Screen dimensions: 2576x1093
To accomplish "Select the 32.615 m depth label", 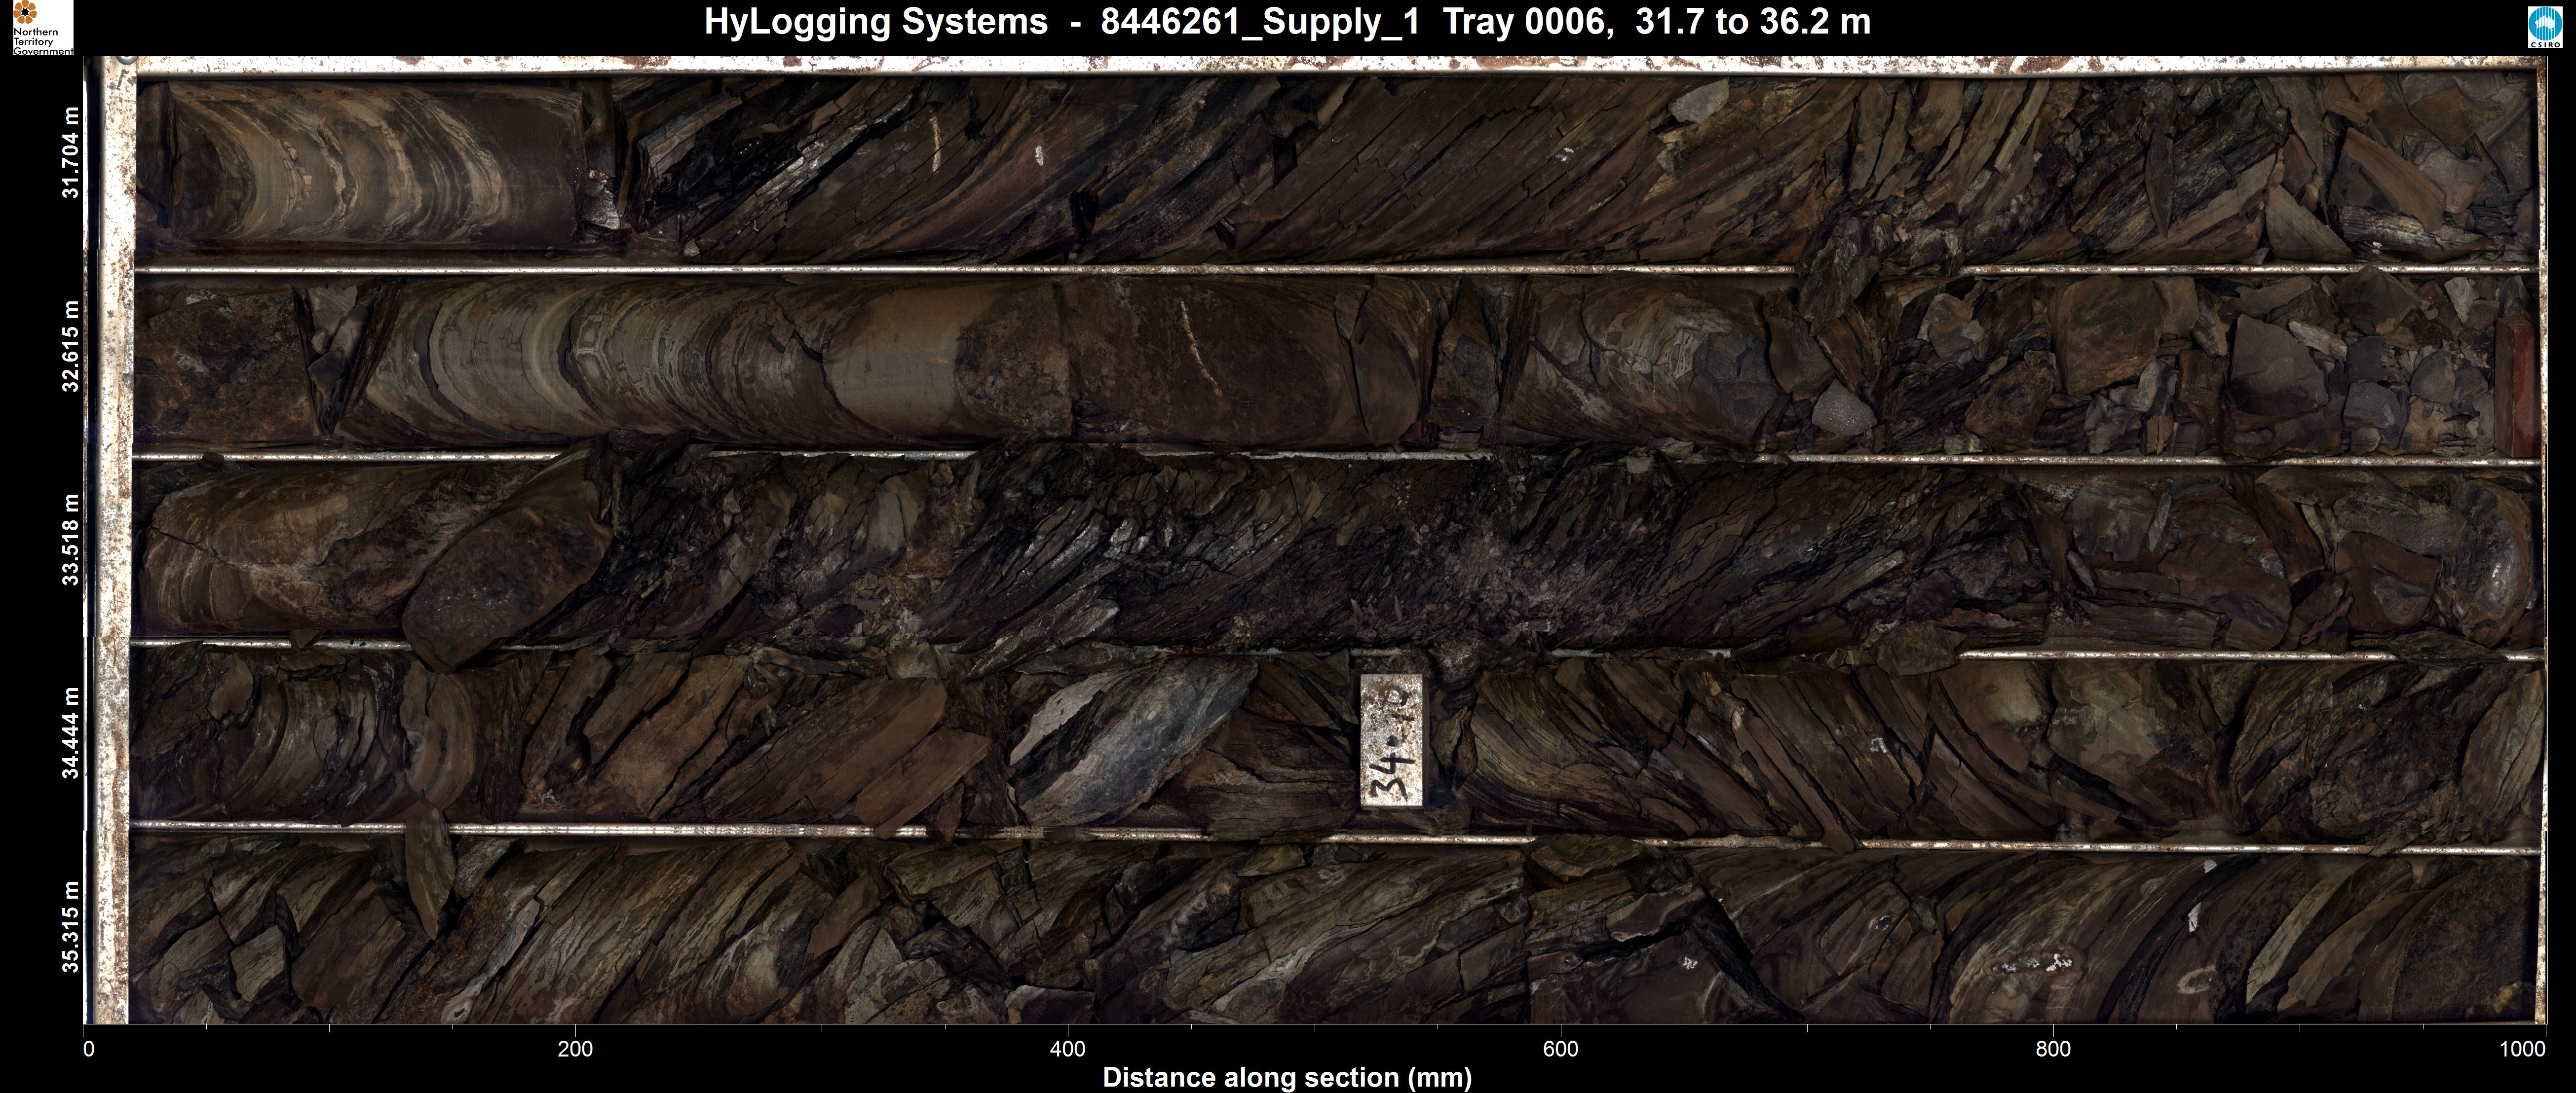I will click(x=71, y=346).
